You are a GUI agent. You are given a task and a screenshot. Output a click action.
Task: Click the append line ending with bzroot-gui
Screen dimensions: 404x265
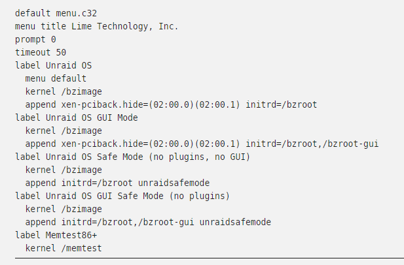tap(202, 144)
